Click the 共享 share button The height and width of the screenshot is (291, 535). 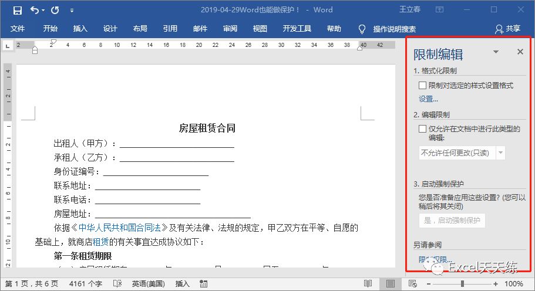coord(508,29)
